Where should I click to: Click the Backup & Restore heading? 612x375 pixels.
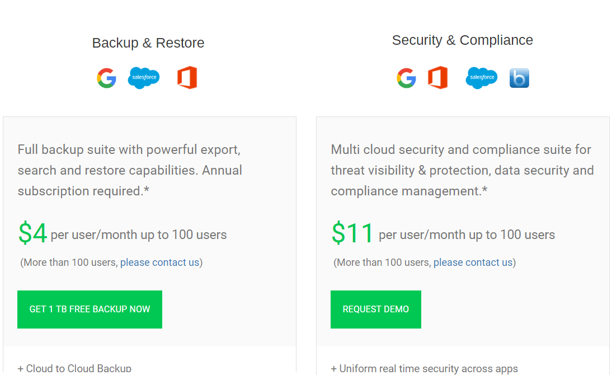[x=148, y=43]
